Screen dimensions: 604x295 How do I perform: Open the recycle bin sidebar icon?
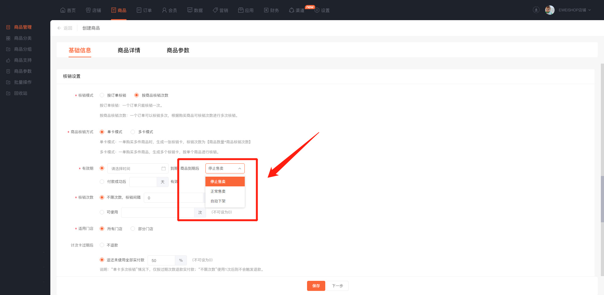pyautogui.click(x=8, y=94)
